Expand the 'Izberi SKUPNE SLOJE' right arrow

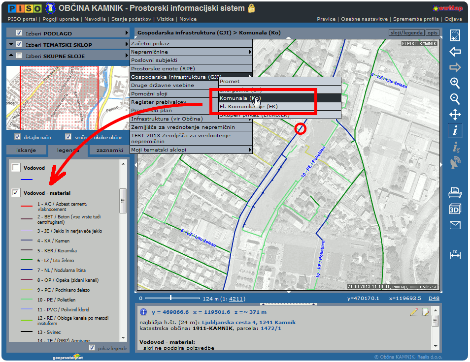(x=127, y=56)
